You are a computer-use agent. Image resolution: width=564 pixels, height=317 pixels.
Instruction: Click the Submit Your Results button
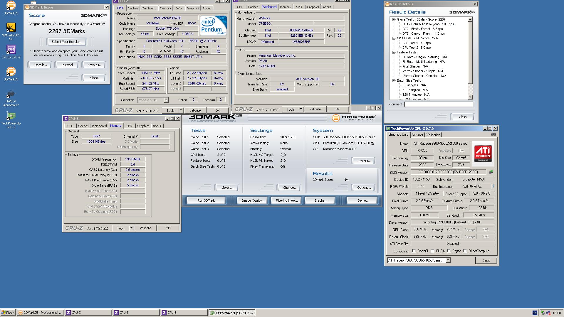(x=67, y=42)
